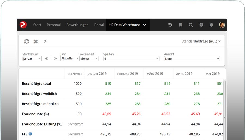The image size is (245, 140).
Task: Open the Jahr dropdown
Action: pyautogui.click(x=70, y=58)
